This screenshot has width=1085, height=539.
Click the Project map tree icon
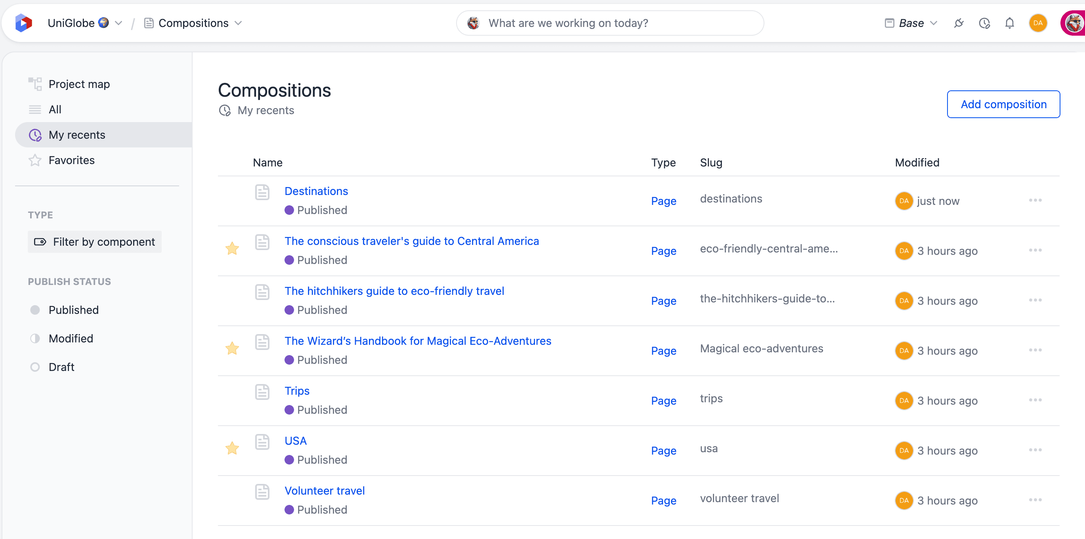[x=35, y=84]
